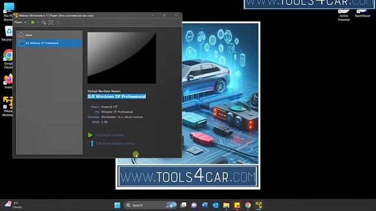Viewport: 376px width, 211px height.
Task: Click the green triangle beside Play virtual machine
Action: point(90,135)
